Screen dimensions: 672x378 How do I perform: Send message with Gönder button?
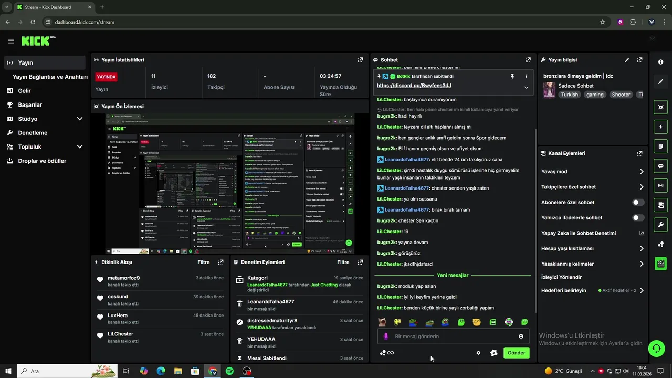(x=516, y=353)
